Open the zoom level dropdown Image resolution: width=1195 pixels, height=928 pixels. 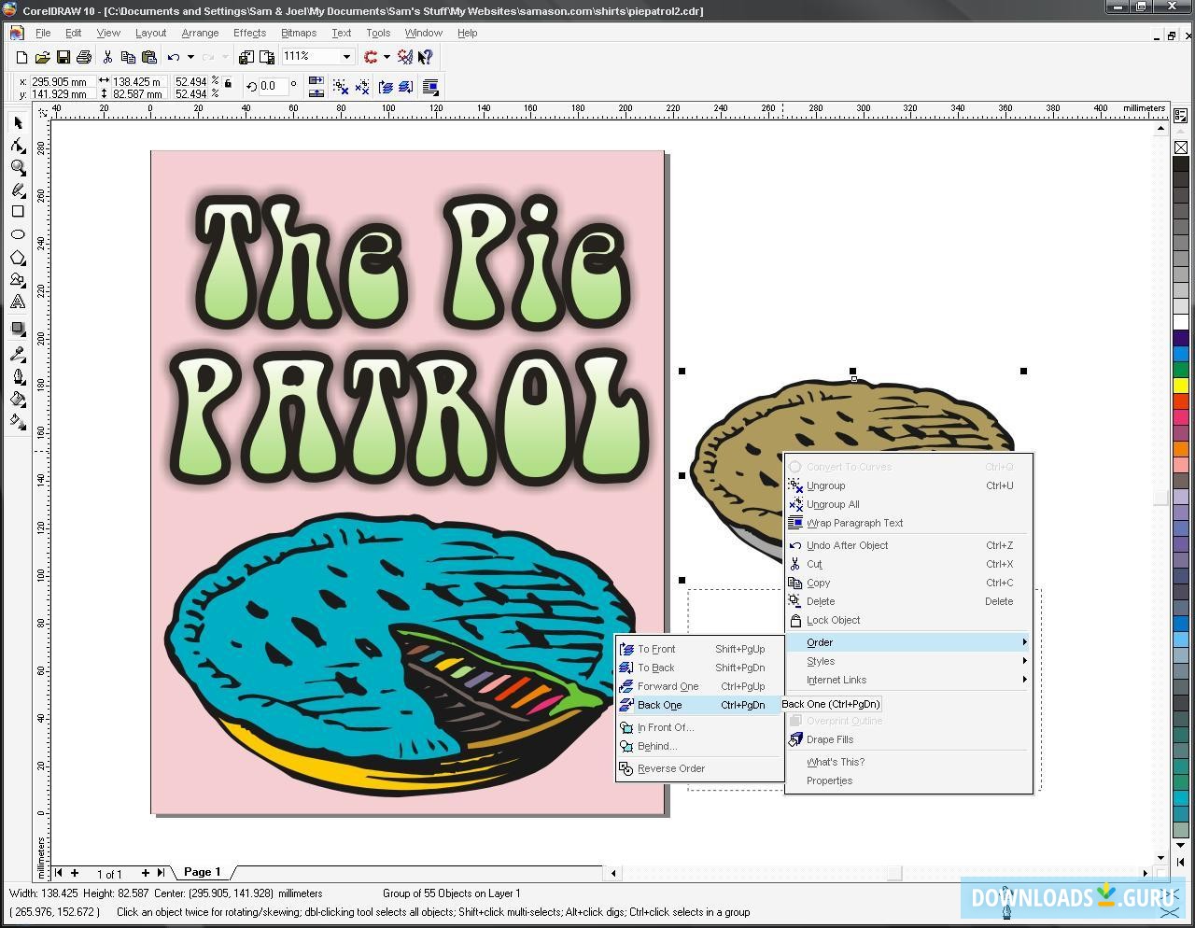click(x=346, y=57)
